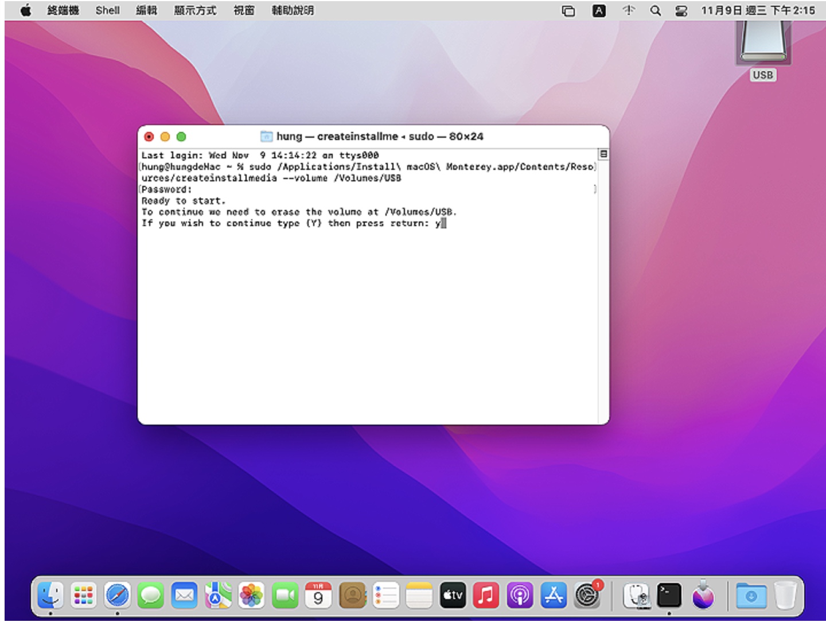This screenshot has width=826, height=622.
Task: Click the 'Password:' line in Terminal
Action: click(x=166, y=189)
